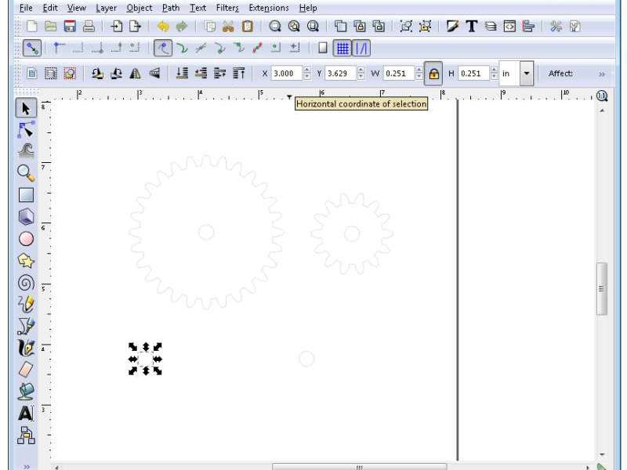The image size is (627, 470).
Task: Open the Path menu
Action: (171, 8)
